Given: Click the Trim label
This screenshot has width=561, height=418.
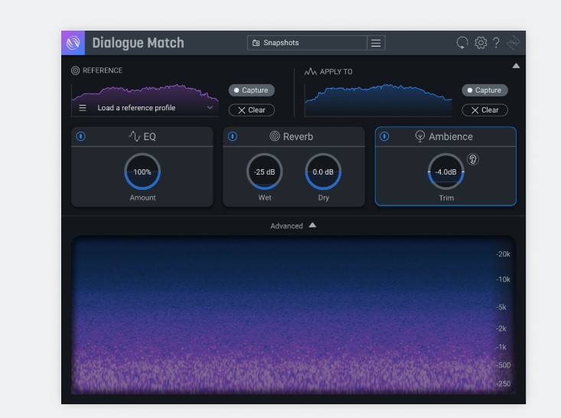Looking at the screenshot, I should pyautogui.click(x=446, y=198).
